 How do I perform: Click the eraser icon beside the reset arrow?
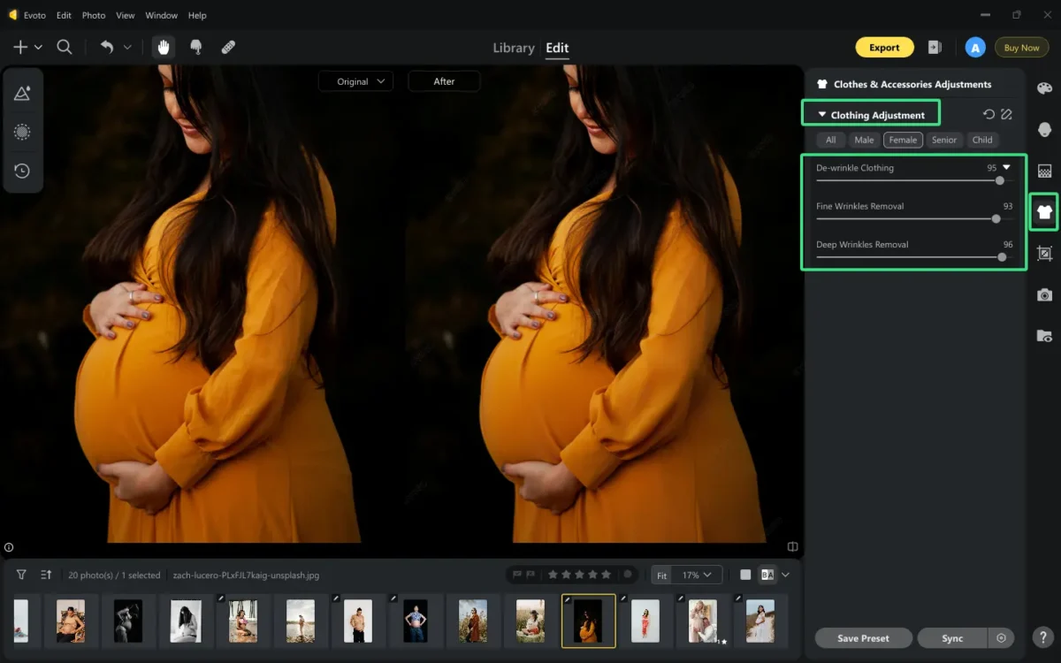(x=1006, y=115)
